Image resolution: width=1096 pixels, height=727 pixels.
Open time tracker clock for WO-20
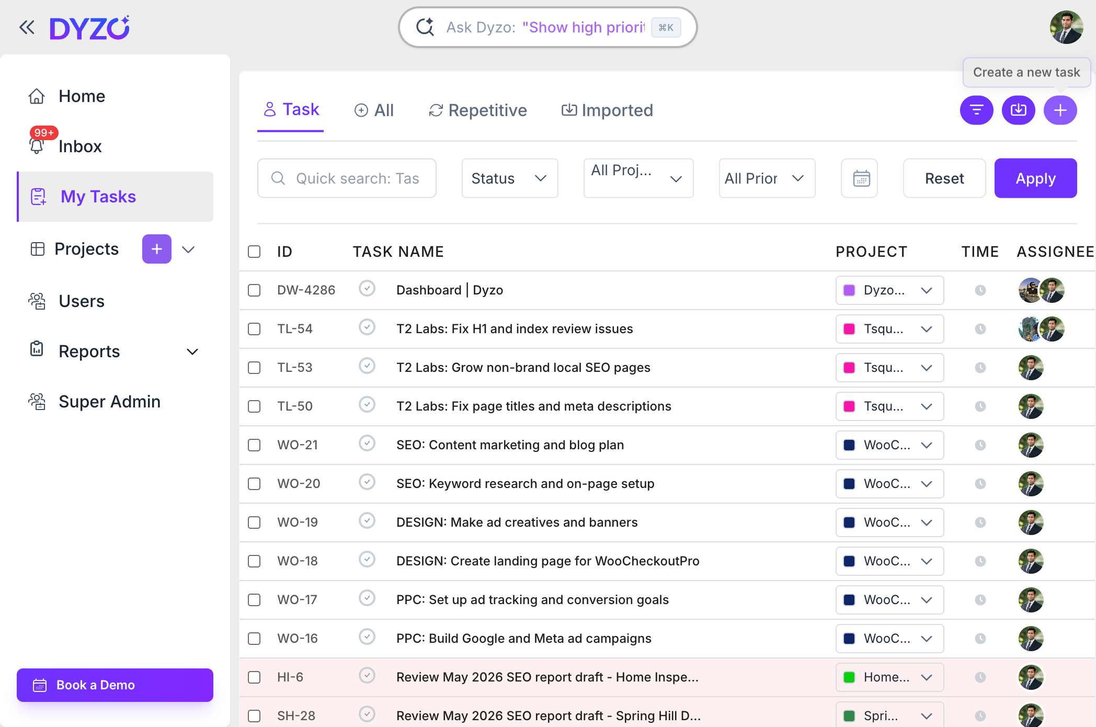(x=980, y=484)
